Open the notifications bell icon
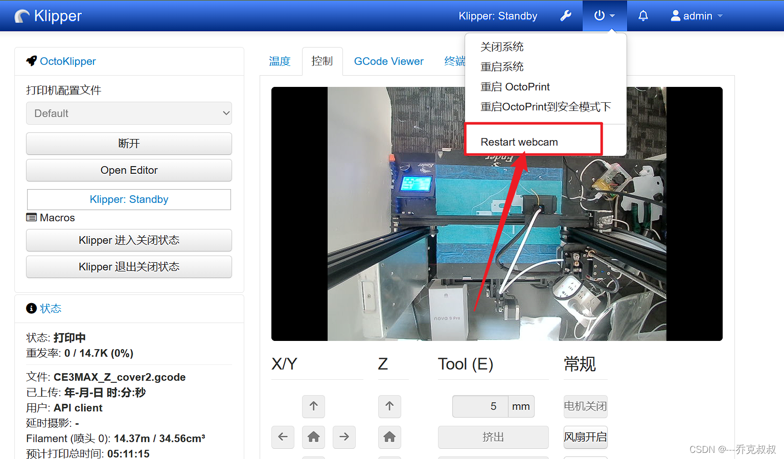Image resolution: width=784 pixels, height=459 pixels. (x=642, y=16)
